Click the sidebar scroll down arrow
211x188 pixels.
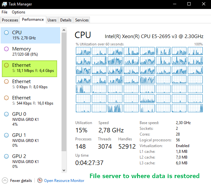point(64,170)
